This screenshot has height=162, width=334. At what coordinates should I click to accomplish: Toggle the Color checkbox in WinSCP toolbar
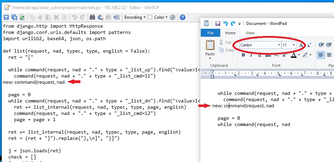pyautogui.click(x=150, y=17)
